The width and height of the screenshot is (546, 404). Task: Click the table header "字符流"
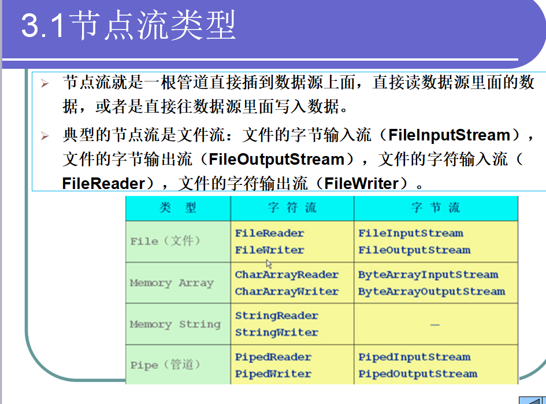click(x=292, y=207)
